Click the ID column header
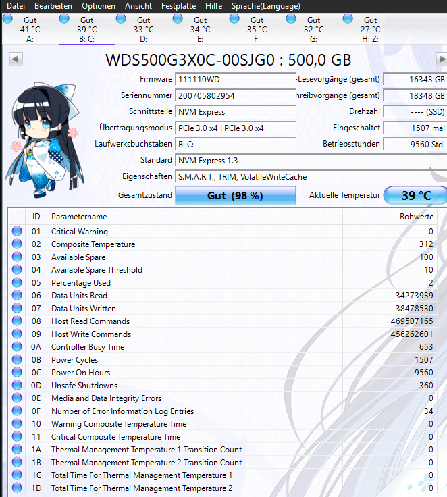The image size is (447, 497). coord(36,217)
